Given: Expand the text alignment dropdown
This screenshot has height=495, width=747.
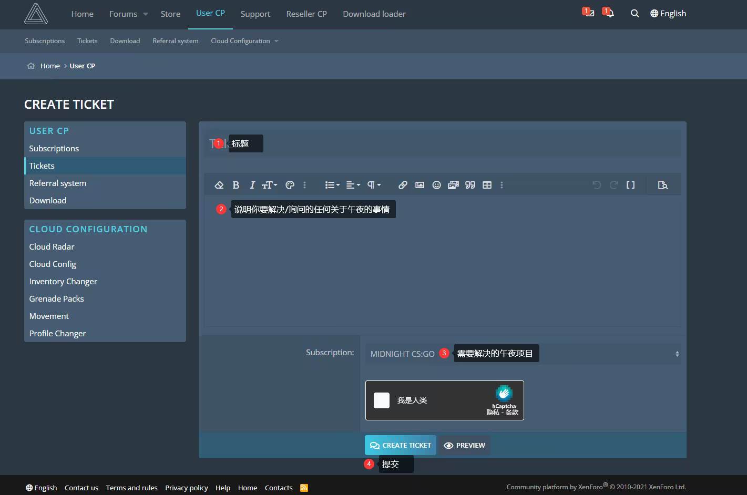Looking at the screenshot, I should pos(353,185).
